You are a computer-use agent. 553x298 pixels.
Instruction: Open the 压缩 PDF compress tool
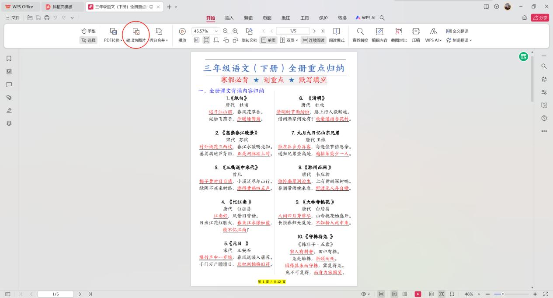[415, 35]
